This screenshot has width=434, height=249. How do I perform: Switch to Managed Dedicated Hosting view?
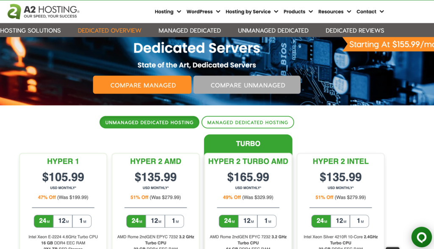(x=248, y=122)
